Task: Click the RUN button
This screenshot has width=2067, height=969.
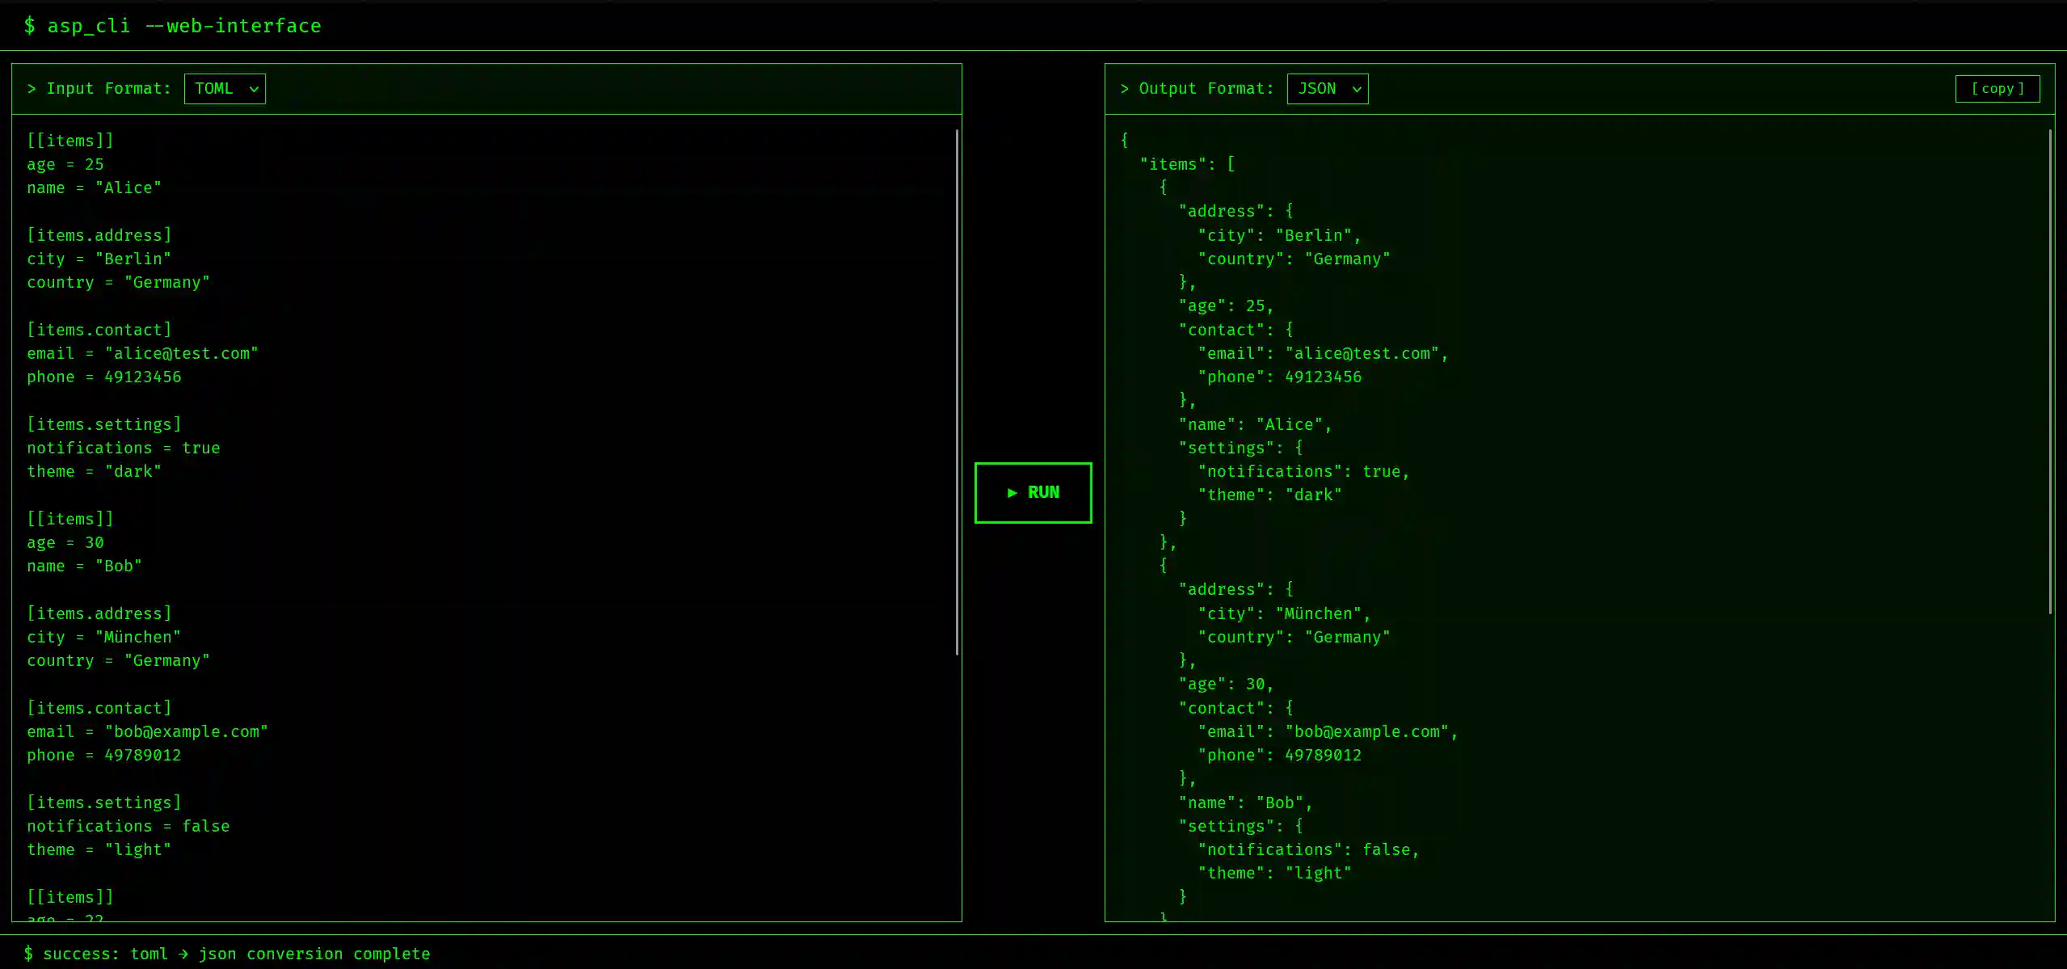Action: click(x=1033, y=492)
